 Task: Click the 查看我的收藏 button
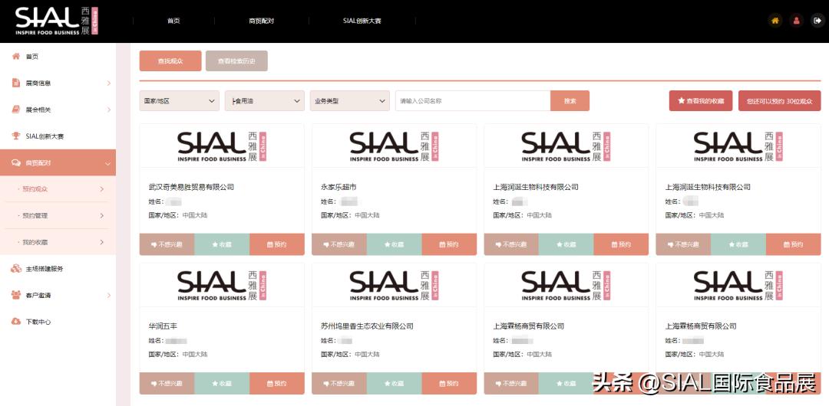(701, 100)
